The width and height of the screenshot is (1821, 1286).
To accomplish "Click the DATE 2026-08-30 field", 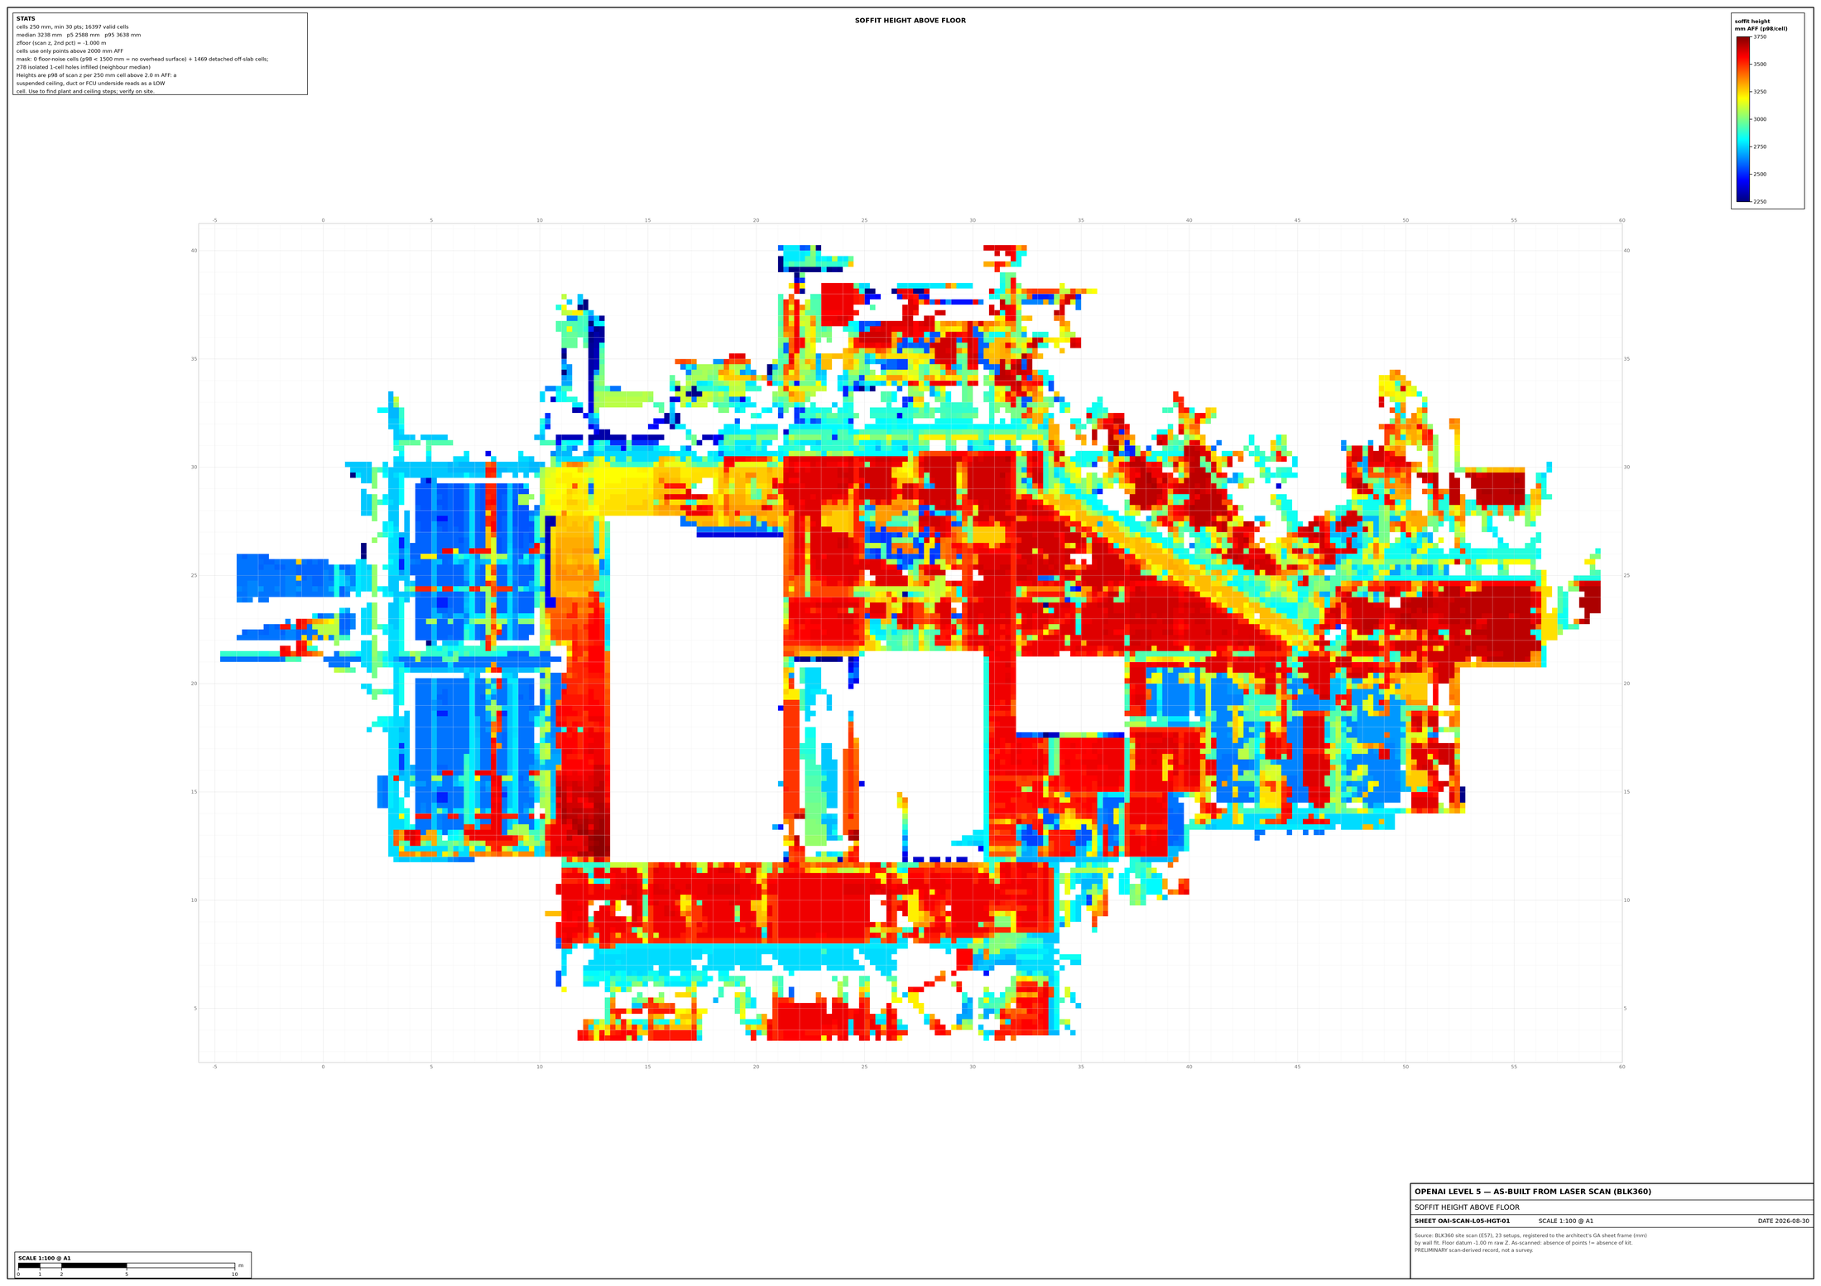I will pos(1783,1221).
